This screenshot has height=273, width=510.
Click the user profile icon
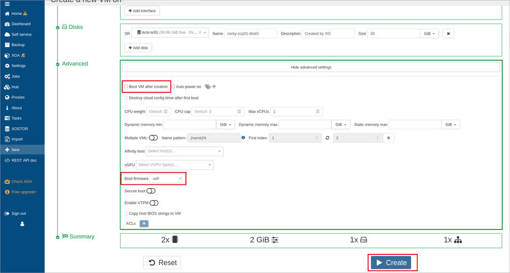[x=22, y=224]
